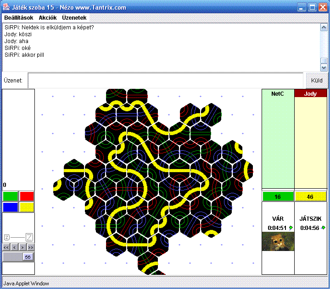The image size is (330, 289).
Task: Select the blue color swatch
Action: [10, 207]
